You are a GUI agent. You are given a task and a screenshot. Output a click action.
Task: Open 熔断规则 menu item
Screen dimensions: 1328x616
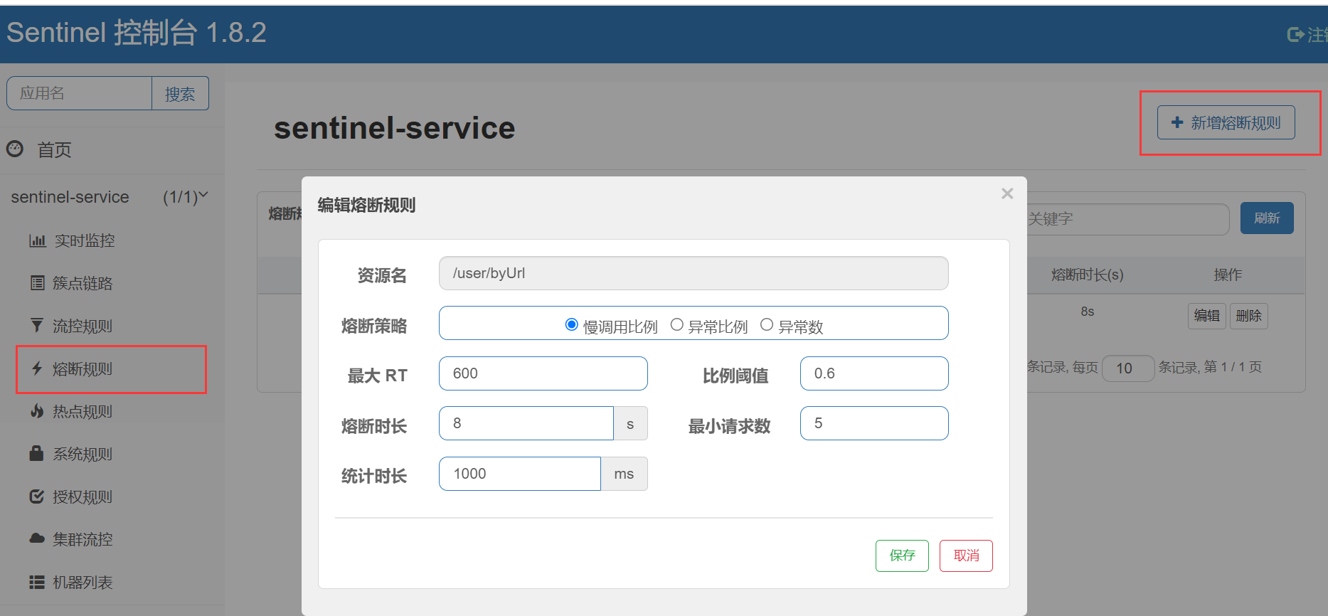[83, 368]
